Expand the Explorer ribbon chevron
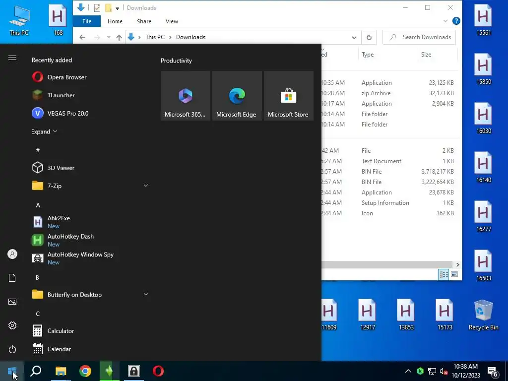Viewport: 508px width, 381px height. coord(445,21)
